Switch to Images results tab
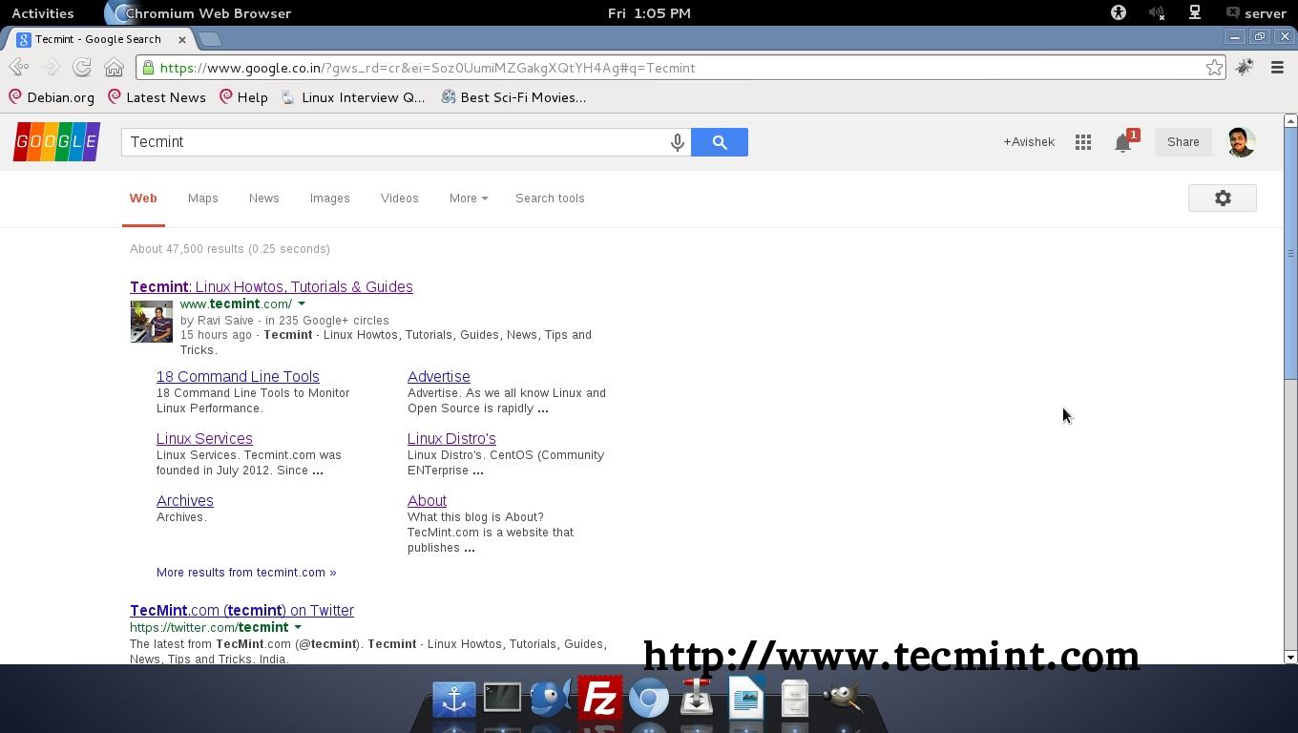Viewport: 1298px width, 733px height. point(329,199)
